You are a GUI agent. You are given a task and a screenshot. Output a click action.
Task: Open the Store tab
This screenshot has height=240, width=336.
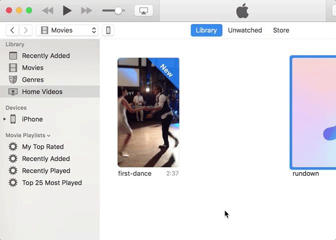point(281,30)
